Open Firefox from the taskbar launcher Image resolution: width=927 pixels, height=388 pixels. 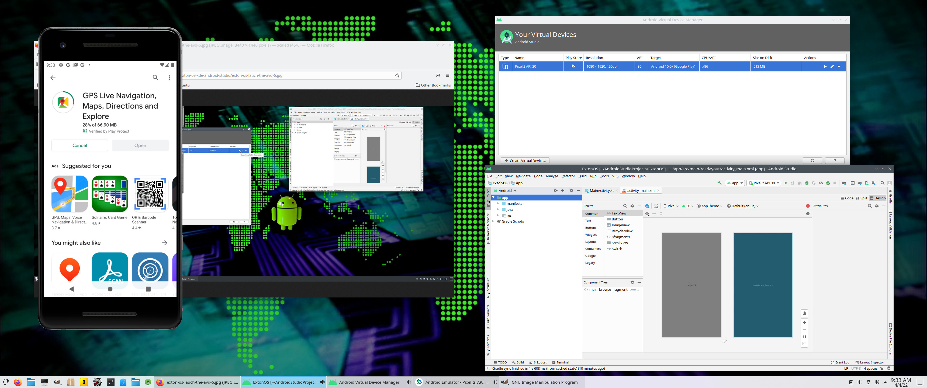click(x=18, y=382)
